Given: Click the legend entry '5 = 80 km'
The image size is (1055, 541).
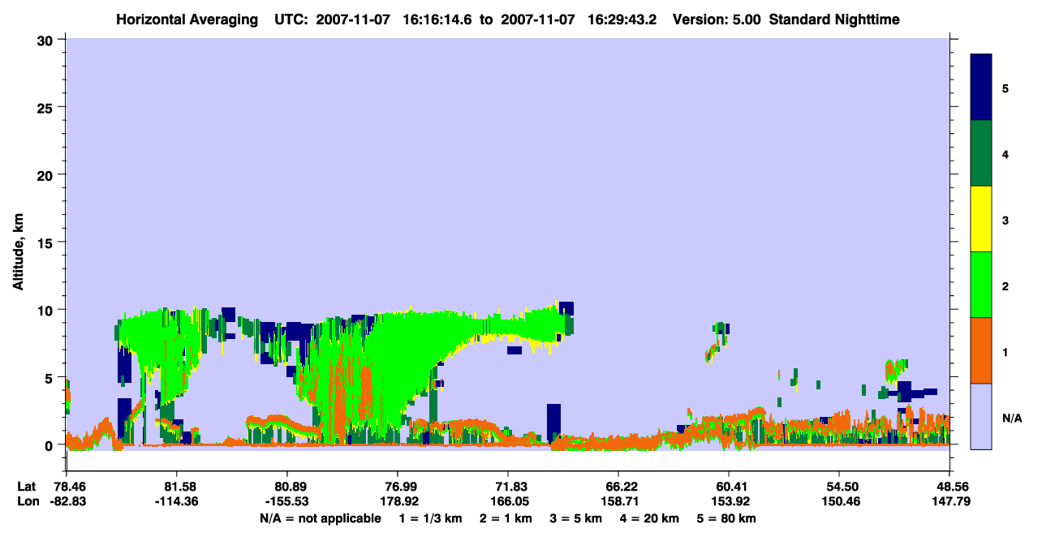Looking at the screenshot, I should pyautogui.click(x=726, y=518).
